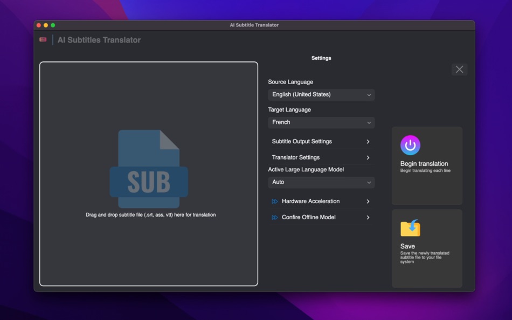Click the blue SUB file icon
Viewport: 512px width, 320px height.
tap(149, 168)
